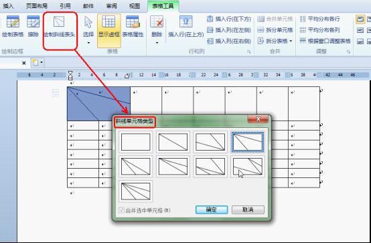Expand the 删除 dropdown arrow
The width and height of the screenshot is (371, 243).
click(157, 43)
